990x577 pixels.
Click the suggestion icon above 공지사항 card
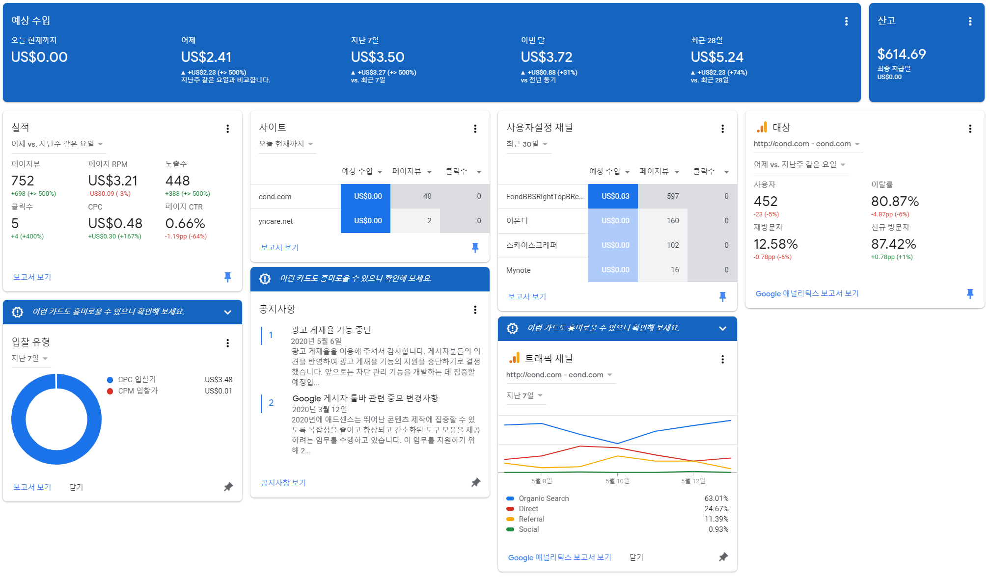[265, 279]
